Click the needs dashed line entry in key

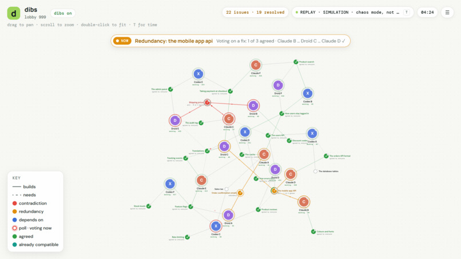24,195
